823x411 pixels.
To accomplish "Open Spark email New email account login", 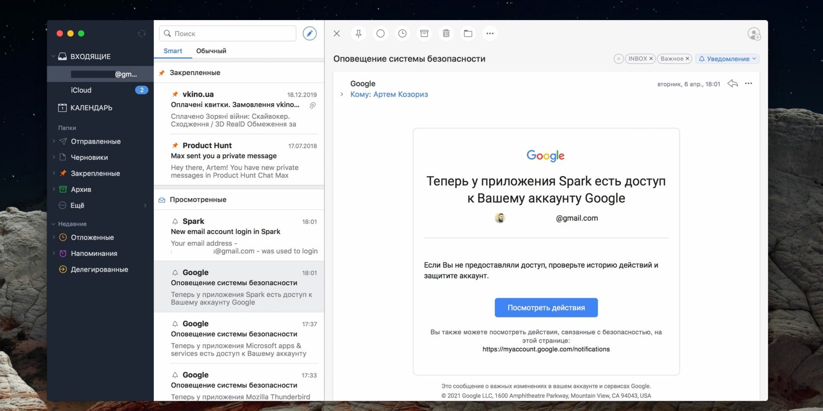I will [x=239, y=236].
